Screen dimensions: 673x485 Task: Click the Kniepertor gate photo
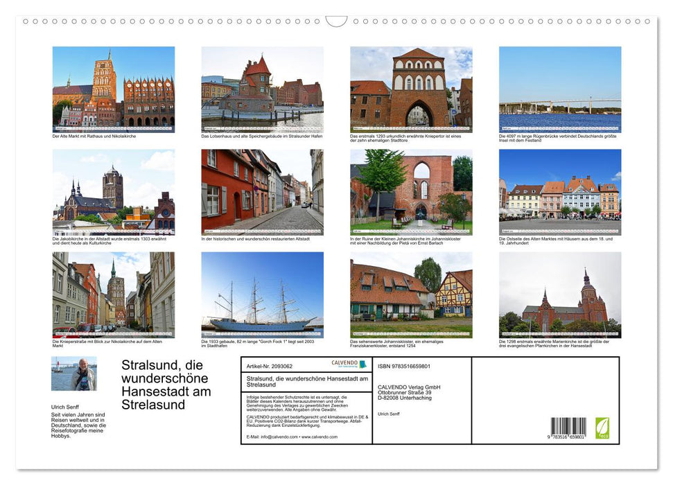click(412, 89)
